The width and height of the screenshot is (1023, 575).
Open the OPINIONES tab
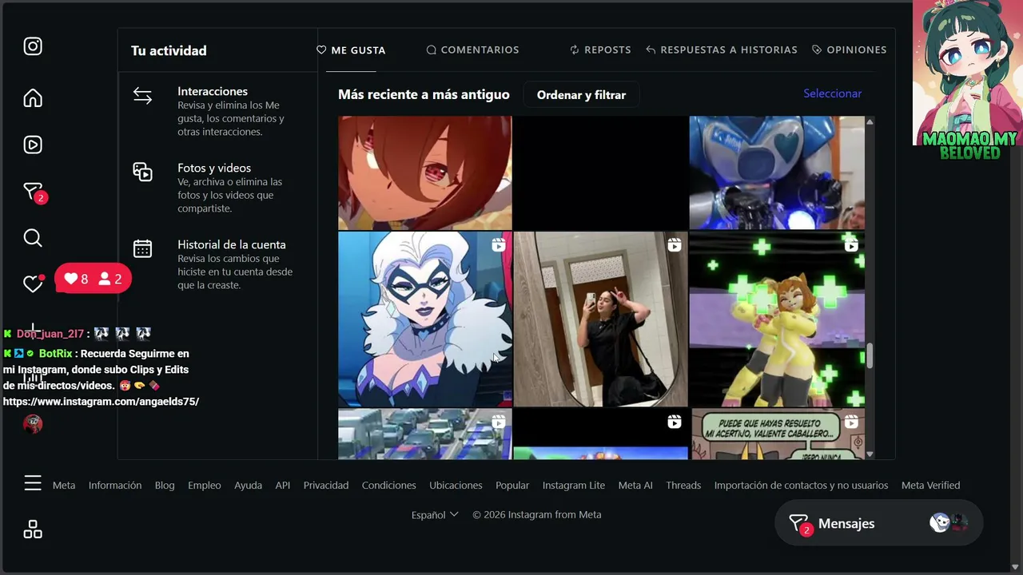849,50
